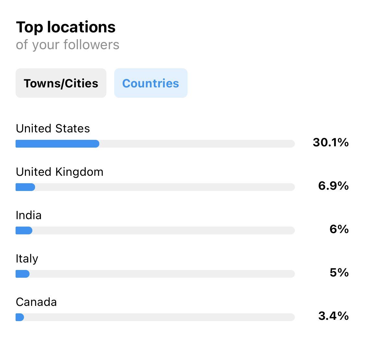This screenshot has width=365, height=347.
Task: Tap the India country label
Action: pos(29,215)
